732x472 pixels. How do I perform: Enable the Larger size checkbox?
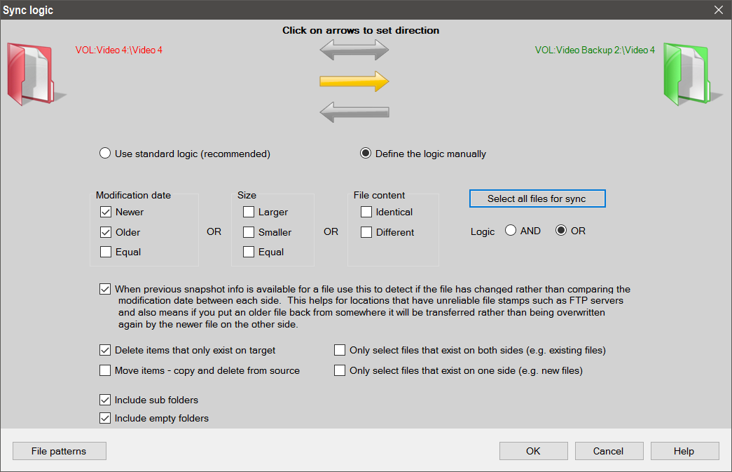(x=249, y=212)
